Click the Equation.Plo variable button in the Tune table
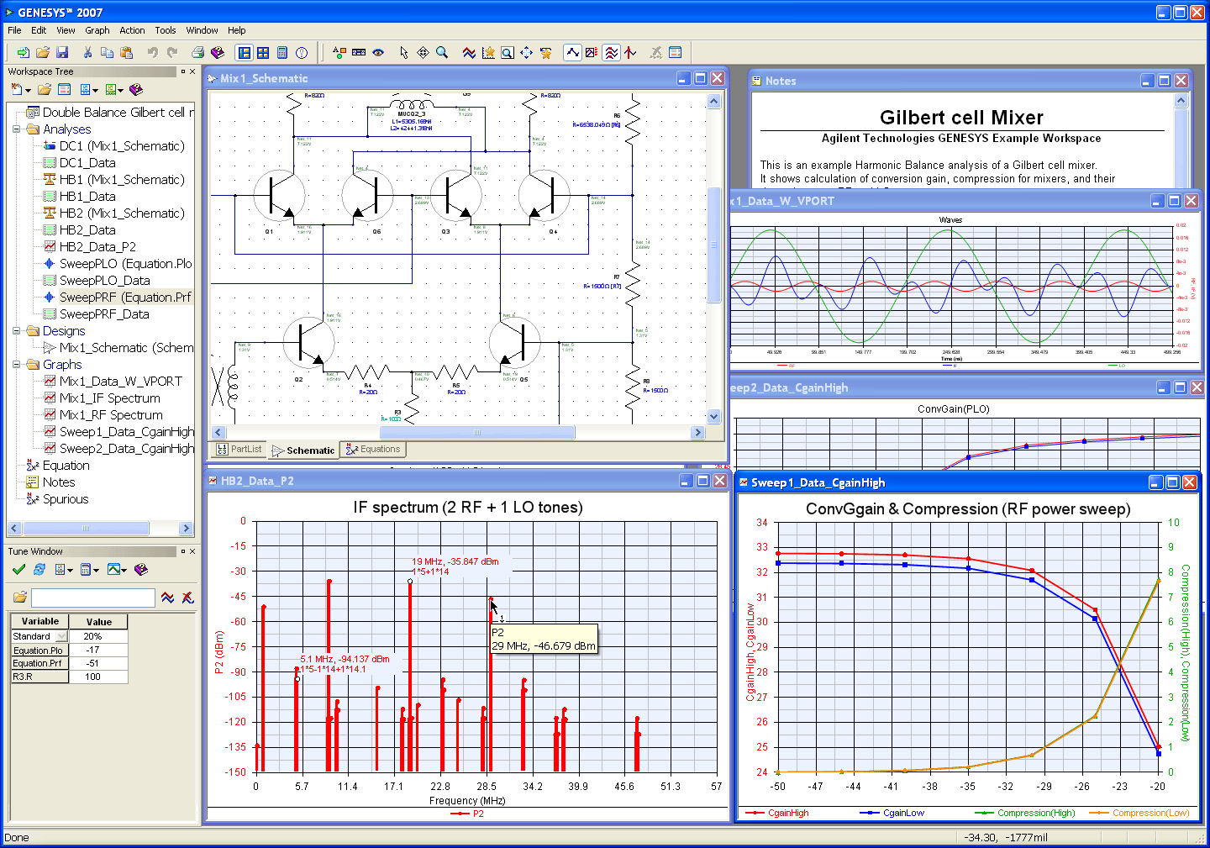This screenshot has height=848, width=1210. [39, 650]
